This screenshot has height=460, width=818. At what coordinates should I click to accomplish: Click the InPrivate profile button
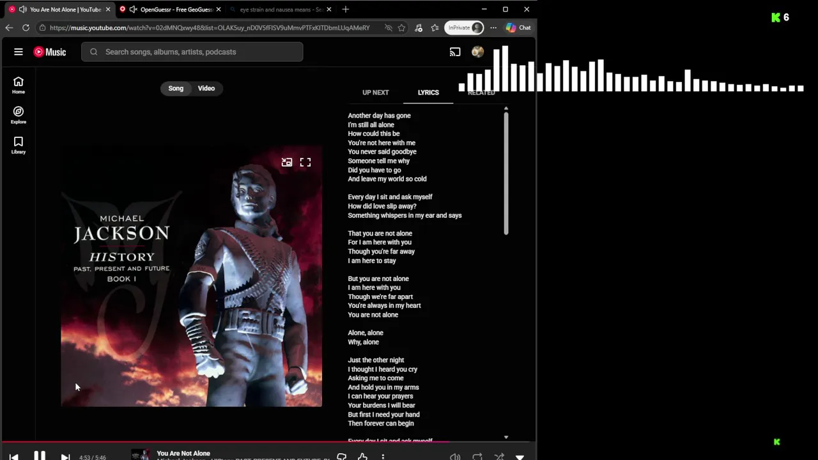pyautogui.click(x=465, y=27)
